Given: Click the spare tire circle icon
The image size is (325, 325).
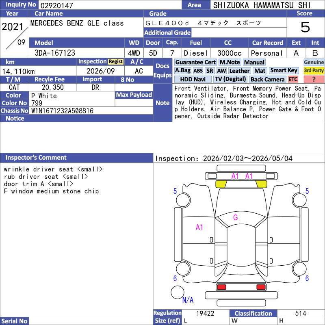Looking at the screenshot, I should click(x=178, y=292).
